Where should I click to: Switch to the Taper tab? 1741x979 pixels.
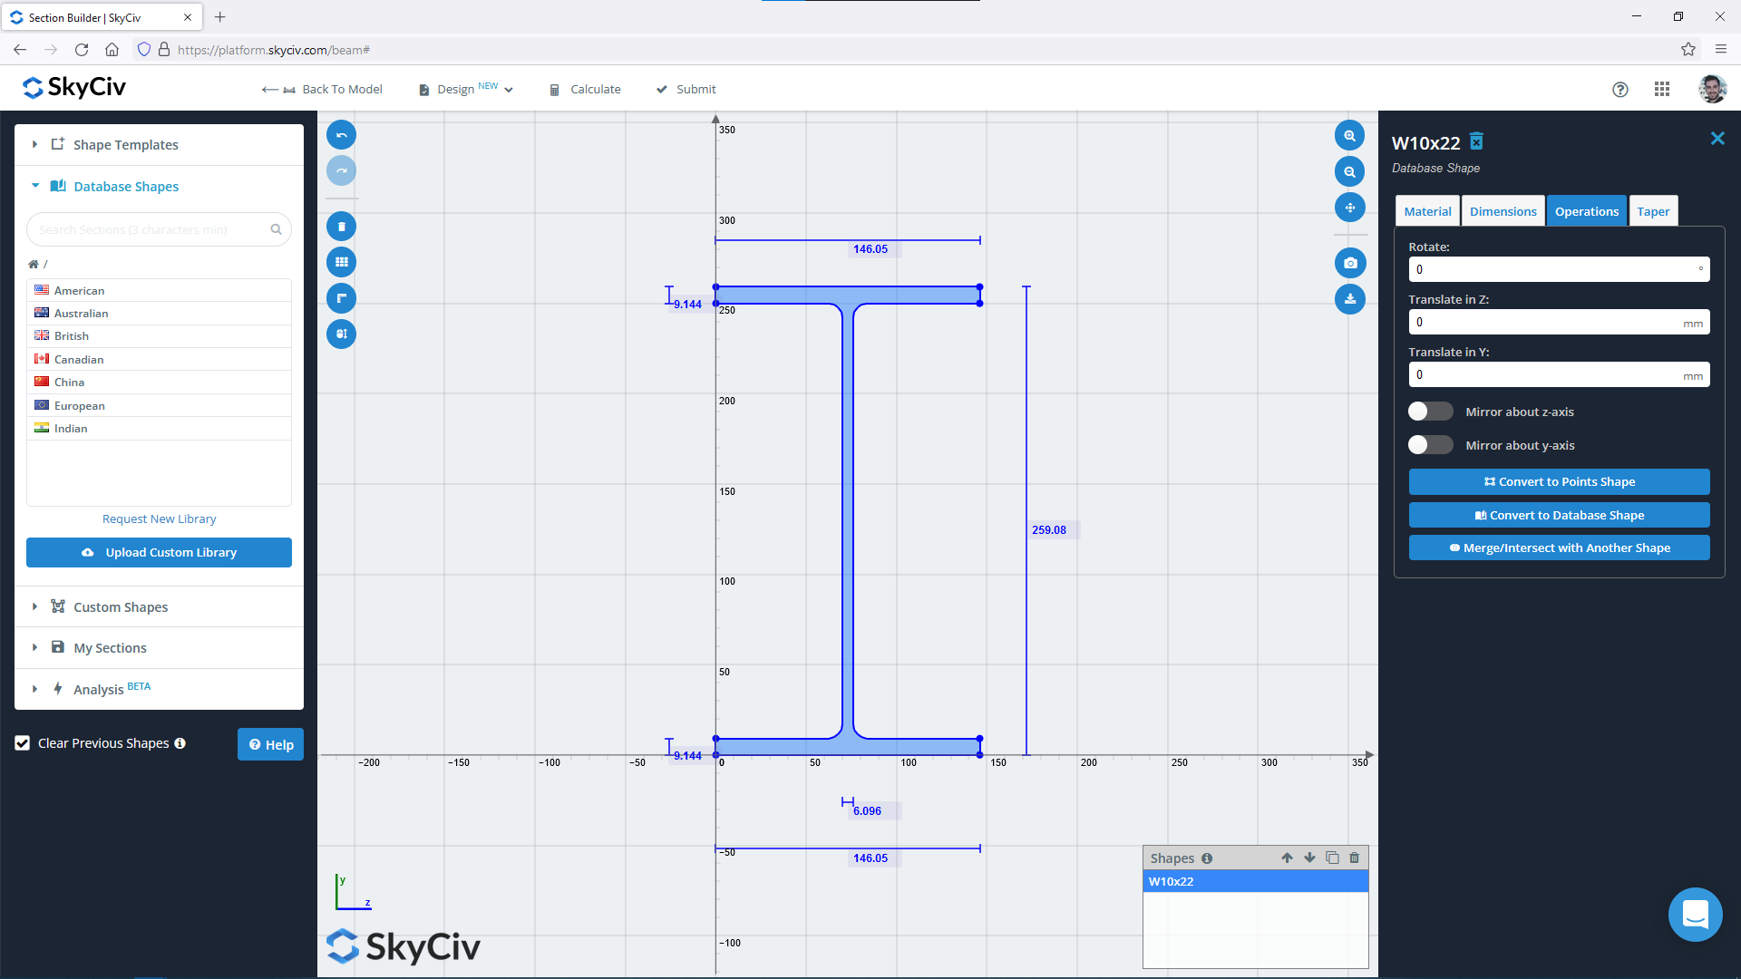(1655, 211)
